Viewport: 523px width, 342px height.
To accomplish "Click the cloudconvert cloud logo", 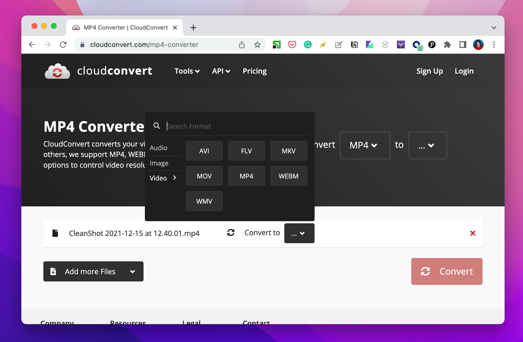I will (x=57, y=71).
